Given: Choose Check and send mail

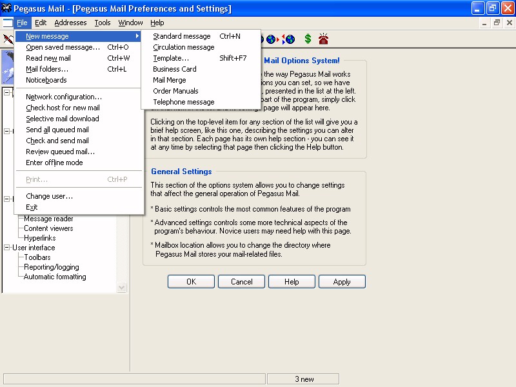Looking at the screenshot, I should coord(79,141).
